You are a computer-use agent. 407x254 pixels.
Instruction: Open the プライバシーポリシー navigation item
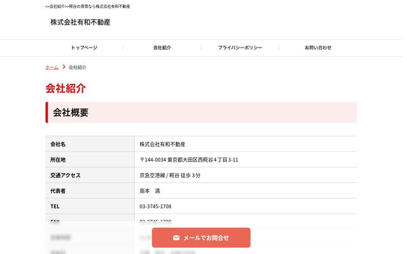click(240, 48)
